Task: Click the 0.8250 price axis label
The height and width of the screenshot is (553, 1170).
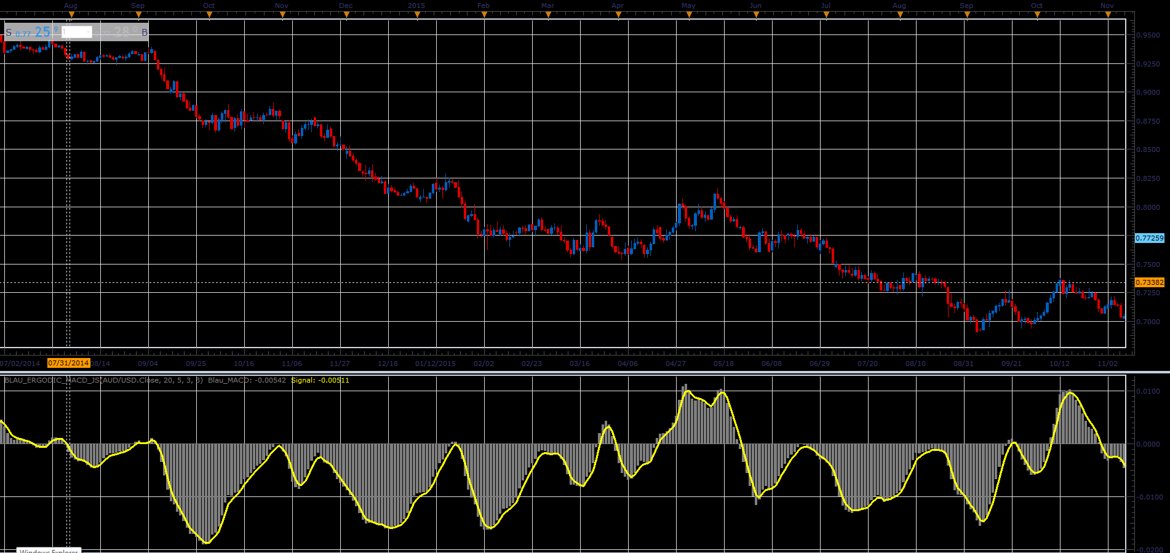Action: (1148, 178)
